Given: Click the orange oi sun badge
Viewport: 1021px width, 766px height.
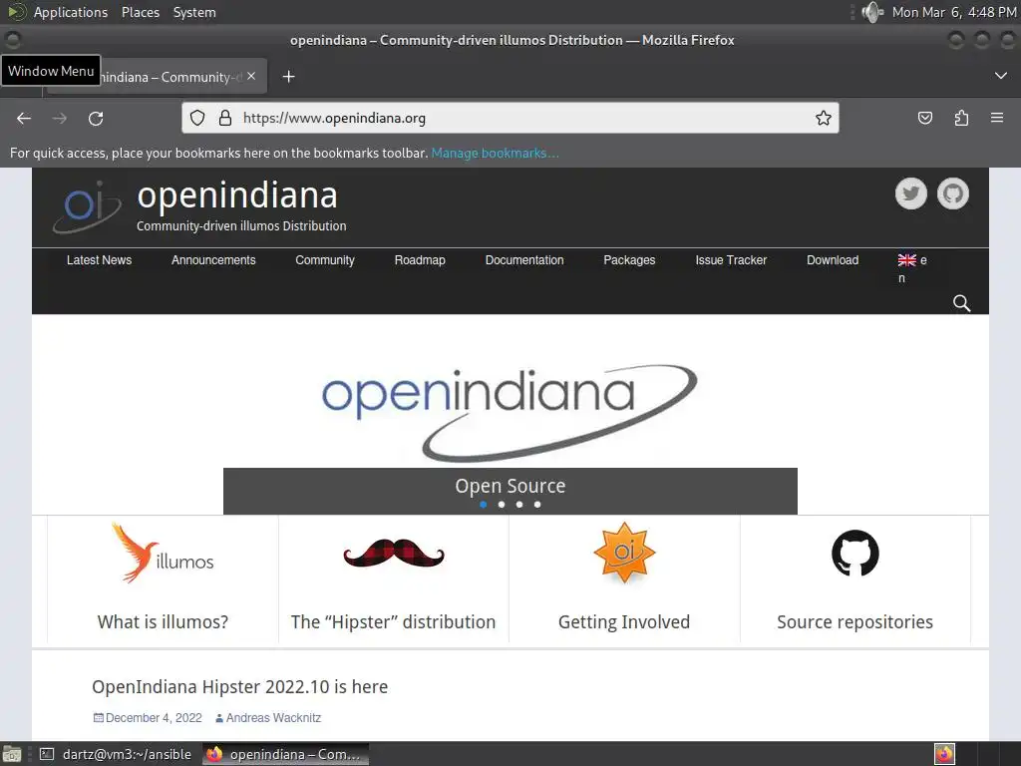Looking at the screenshot, I should (x=624, y=553).
